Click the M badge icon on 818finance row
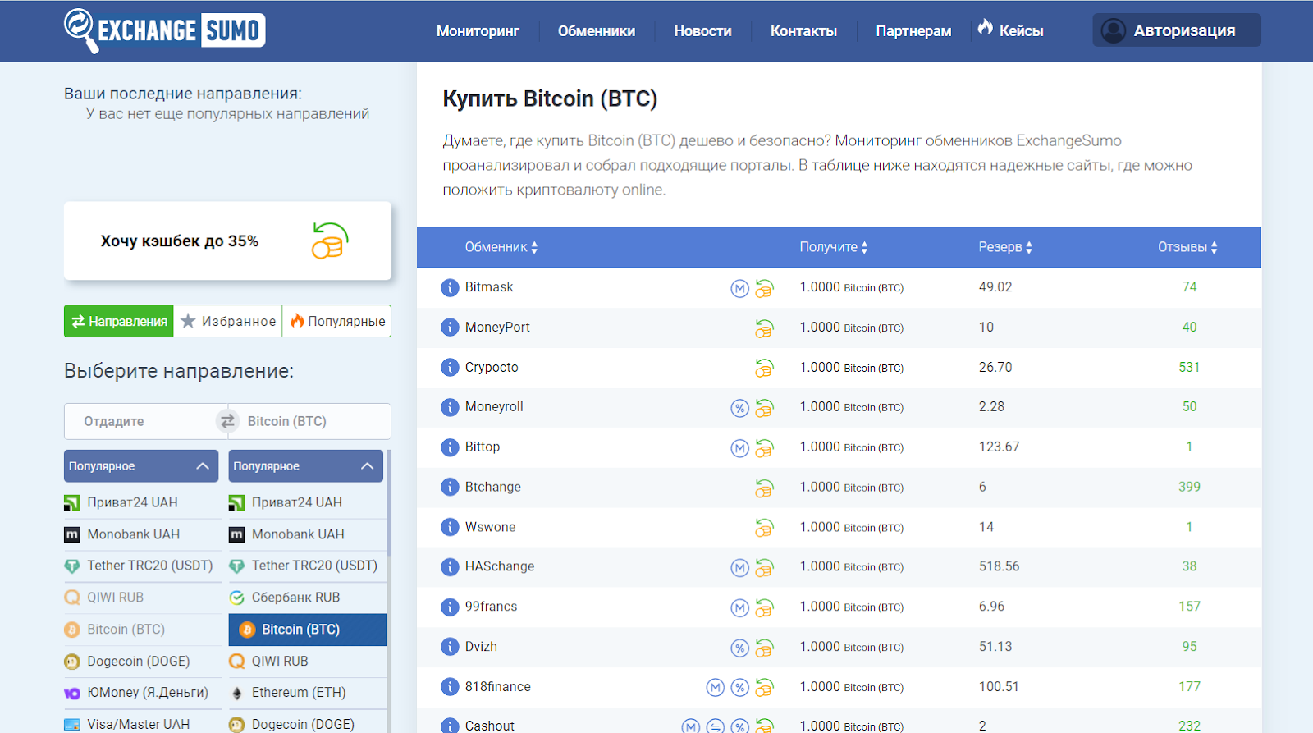The height and width of the screenshot is (733, 1313). (716, 688)
